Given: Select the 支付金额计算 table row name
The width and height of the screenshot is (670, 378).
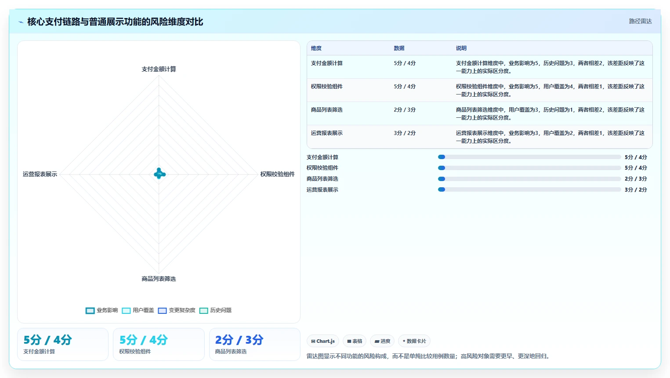Looking at the screenshot, I should coord(327,63).
